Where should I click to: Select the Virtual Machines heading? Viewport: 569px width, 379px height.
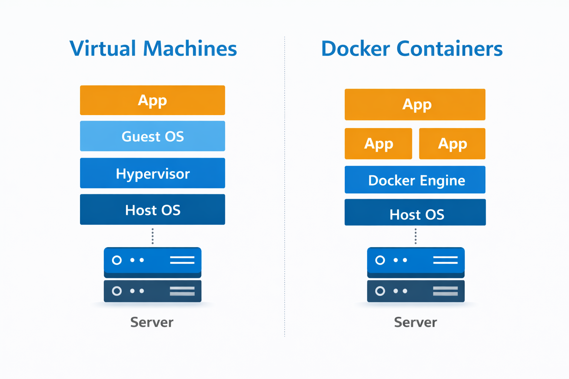pos(153,48)
